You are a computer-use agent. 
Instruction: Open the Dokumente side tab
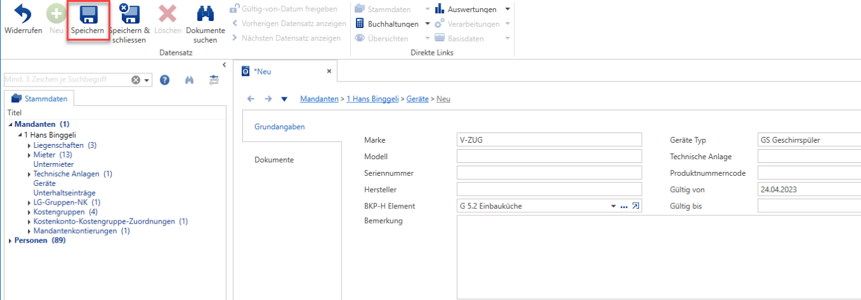(274, 160)
